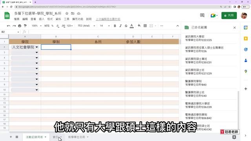251x141 pixels.
Task: Open the 查看 menu
Action: pyautogui.click(x=33, y=19)
